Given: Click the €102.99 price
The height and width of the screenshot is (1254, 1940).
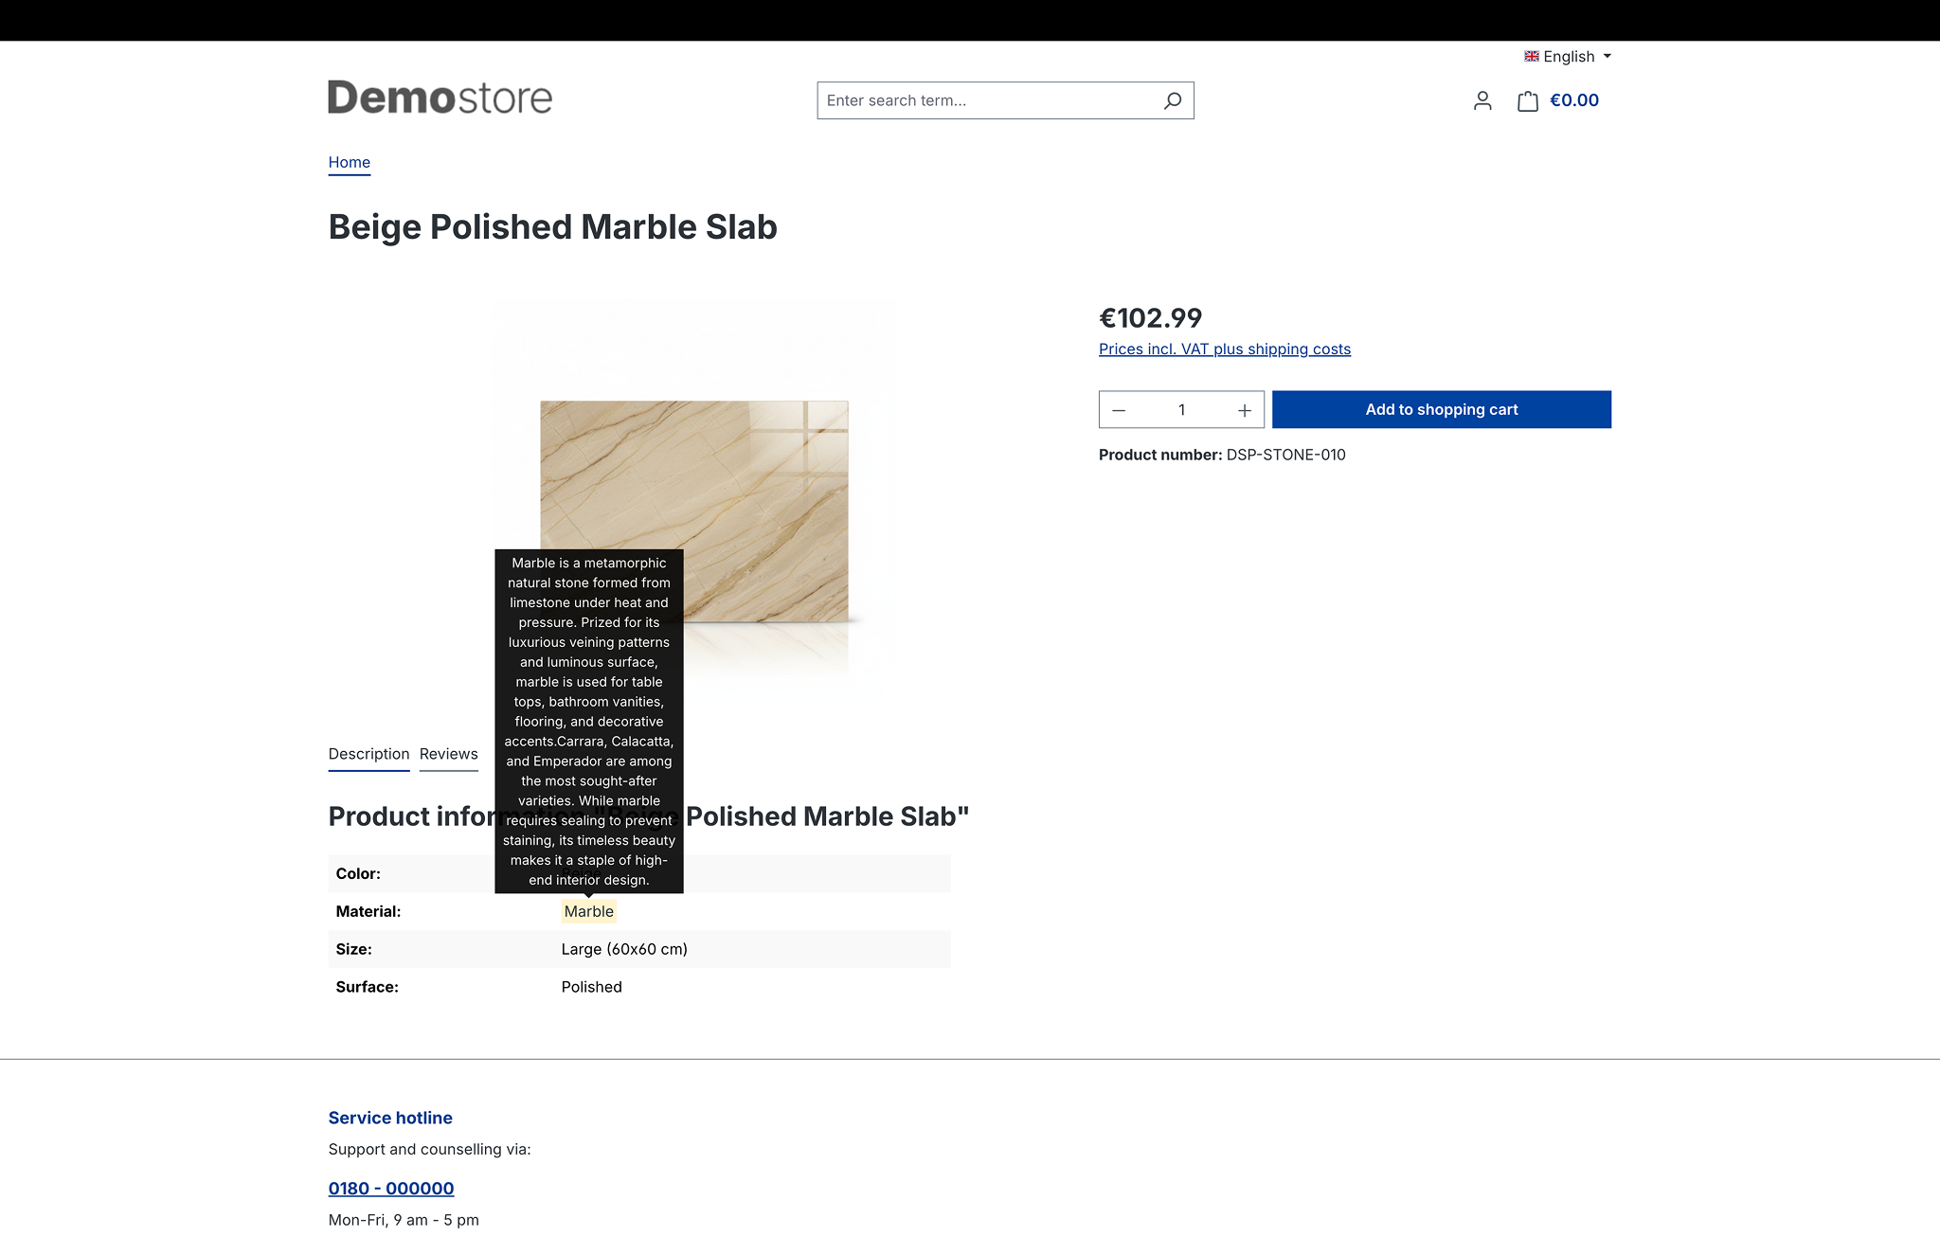Looking at the screenshot, I should point(1150,317).
